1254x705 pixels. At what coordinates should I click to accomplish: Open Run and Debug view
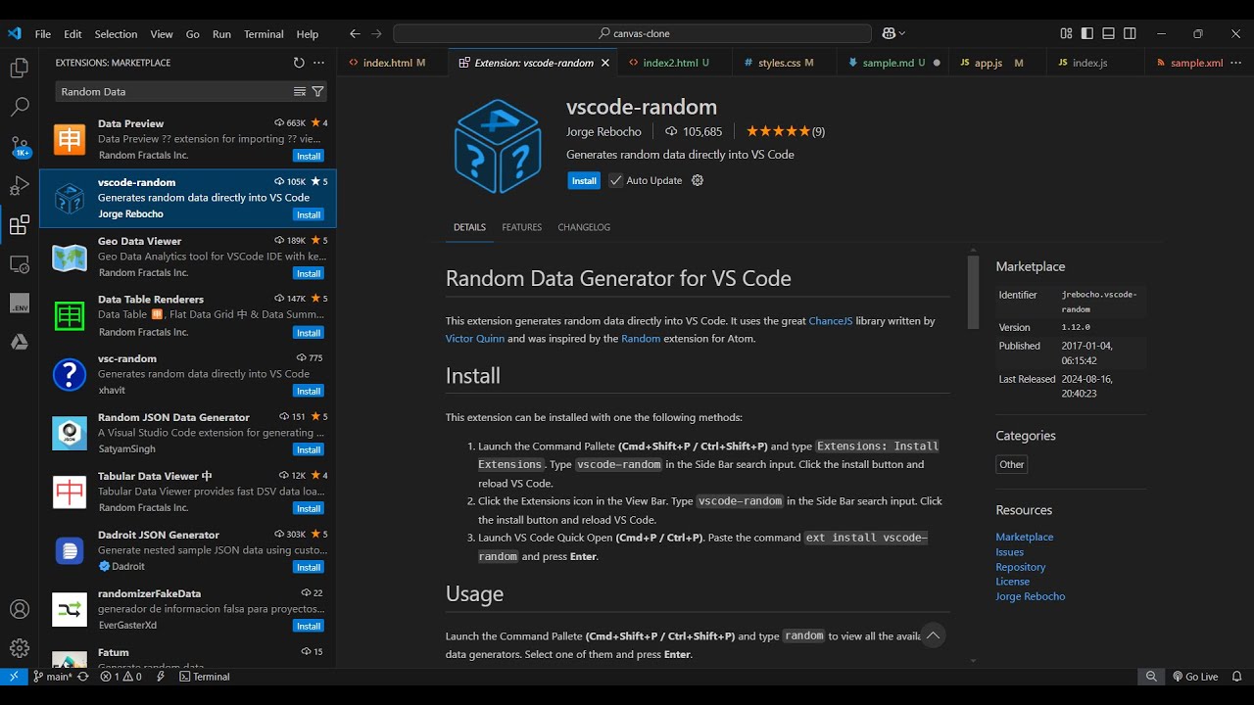pyautogui.click(x=19, y=186)
